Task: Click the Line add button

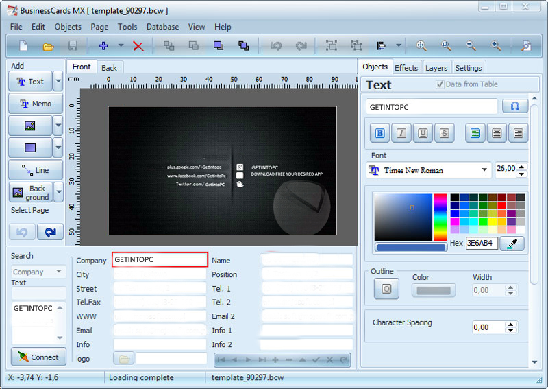Action: point(36,170)
